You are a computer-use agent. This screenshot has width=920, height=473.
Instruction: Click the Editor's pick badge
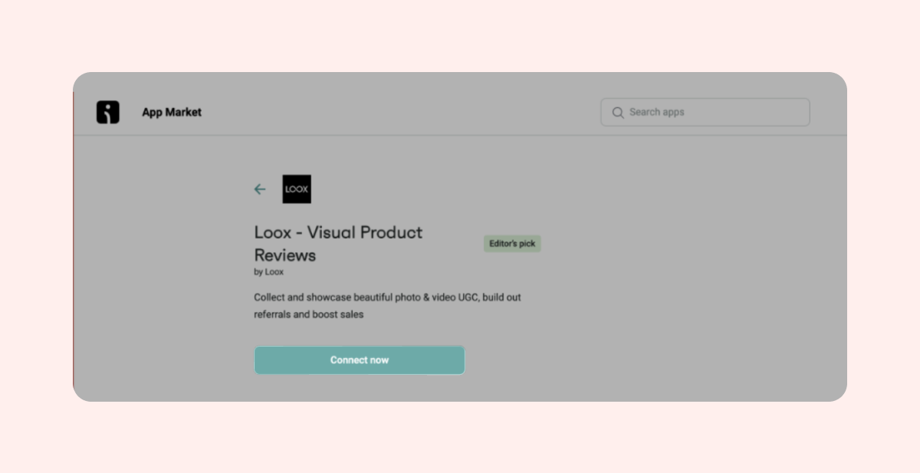[x=512, y=244]
